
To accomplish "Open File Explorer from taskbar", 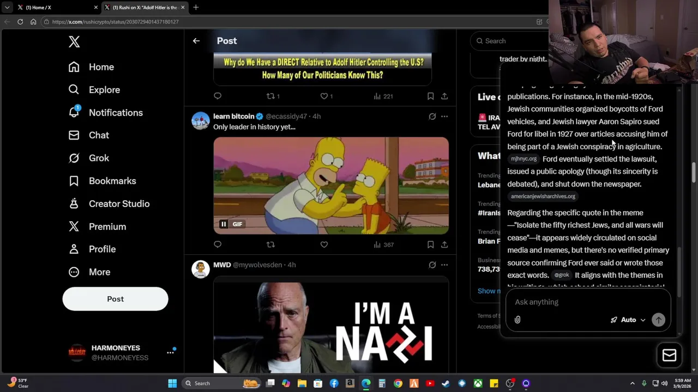I will pos(302,383).
